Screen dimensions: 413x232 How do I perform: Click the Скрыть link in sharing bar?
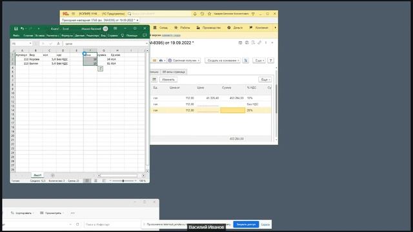tap(265, 224)
